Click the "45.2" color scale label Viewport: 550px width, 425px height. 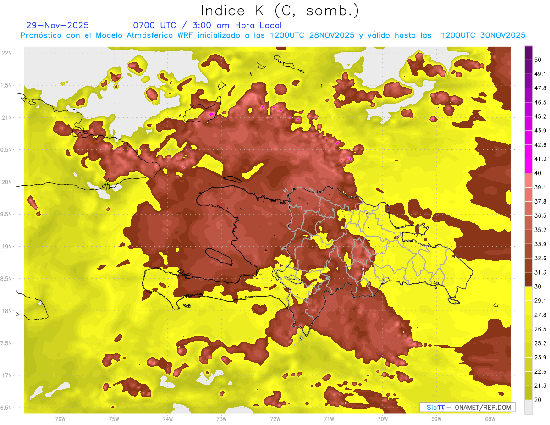point(540,116)
